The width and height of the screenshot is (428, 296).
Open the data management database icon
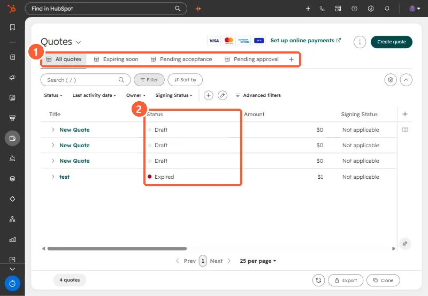12,179
